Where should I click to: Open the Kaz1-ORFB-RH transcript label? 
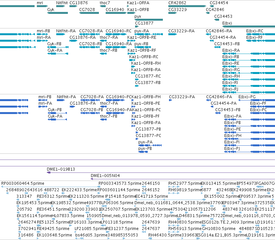coord(146,63)
